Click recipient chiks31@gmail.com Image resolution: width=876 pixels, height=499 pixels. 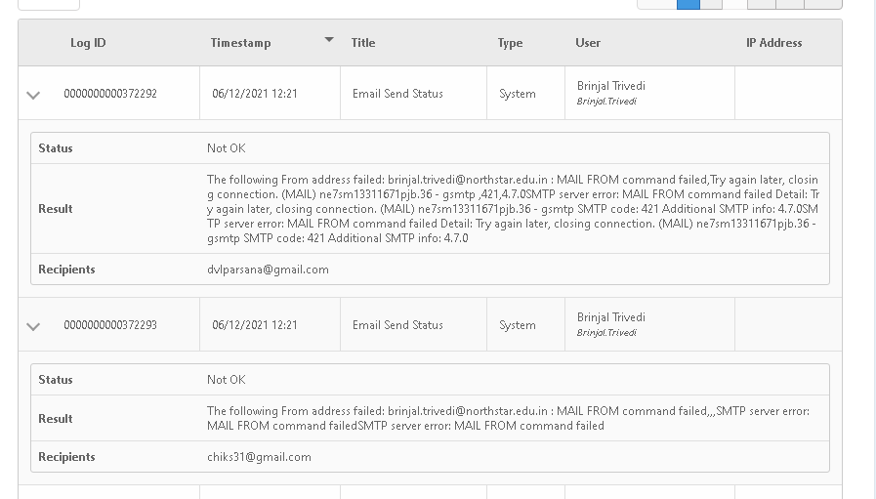259,457
